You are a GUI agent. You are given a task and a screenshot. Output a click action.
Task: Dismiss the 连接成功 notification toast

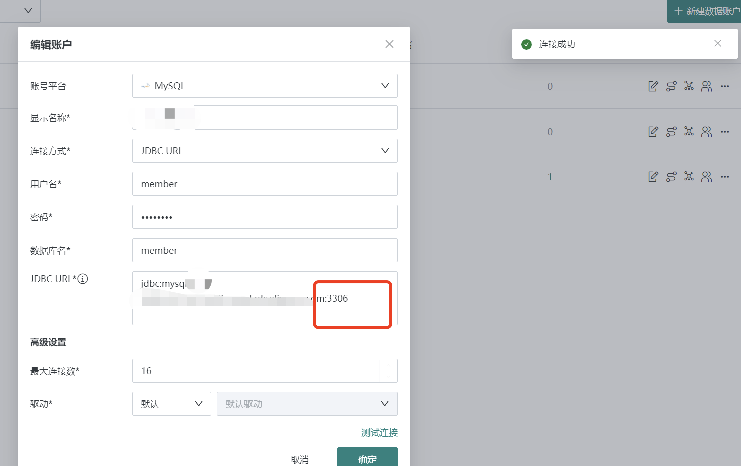[x=718, y=43]
